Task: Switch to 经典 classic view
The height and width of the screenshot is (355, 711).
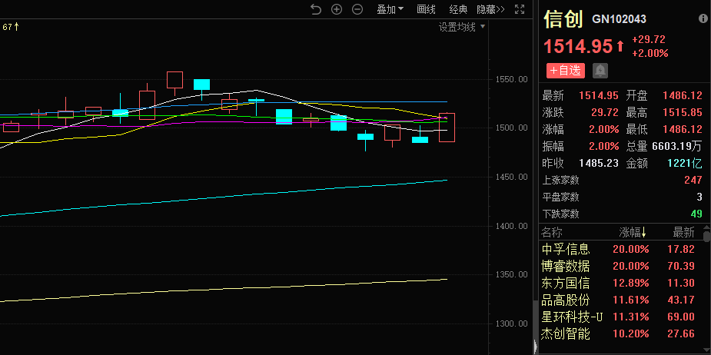Action: point(458,9)
